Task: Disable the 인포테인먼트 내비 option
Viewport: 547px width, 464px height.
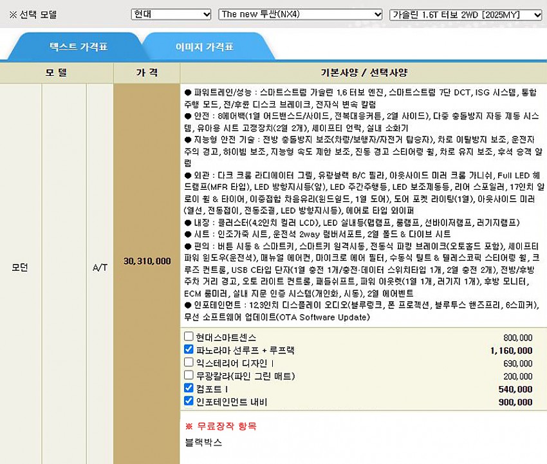Action: point(189,402)
